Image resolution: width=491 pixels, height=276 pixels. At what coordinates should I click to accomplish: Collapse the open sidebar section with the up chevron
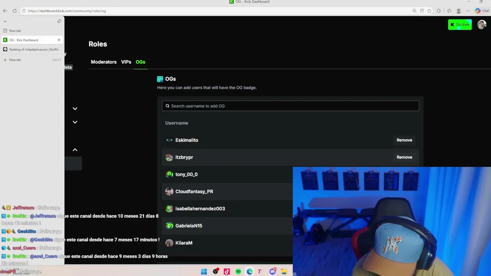[75, 150]
